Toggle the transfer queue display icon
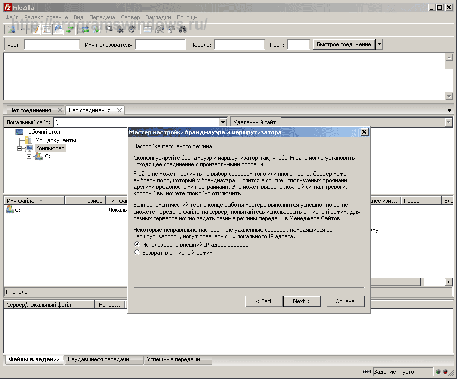The height and width of the screenshot is (379, 457). [70, 29]
